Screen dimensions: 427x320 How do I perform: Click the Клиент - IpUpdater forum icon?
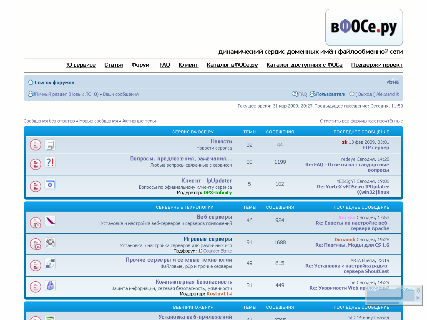[50, 184]
